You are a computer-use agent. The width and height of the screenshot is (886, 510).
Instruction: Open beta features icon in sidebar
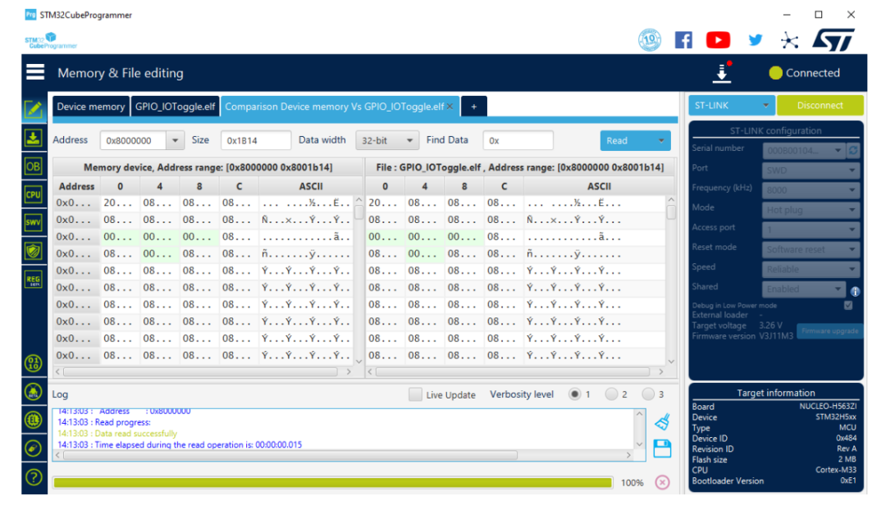34,391
